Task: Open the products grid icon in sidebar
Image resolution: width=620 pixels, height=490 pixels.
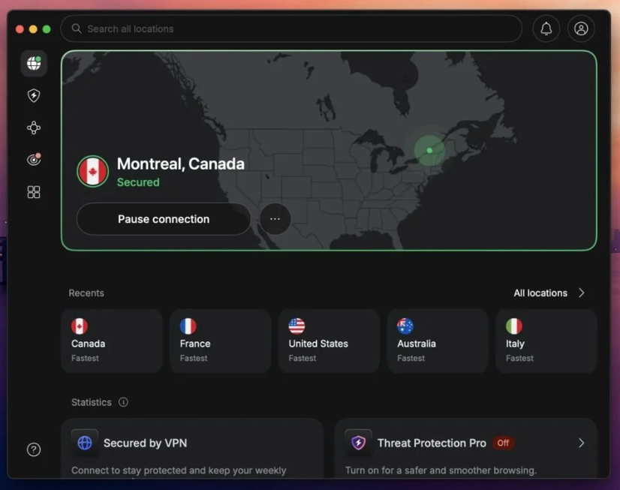Action: click(x=34, y=192)
